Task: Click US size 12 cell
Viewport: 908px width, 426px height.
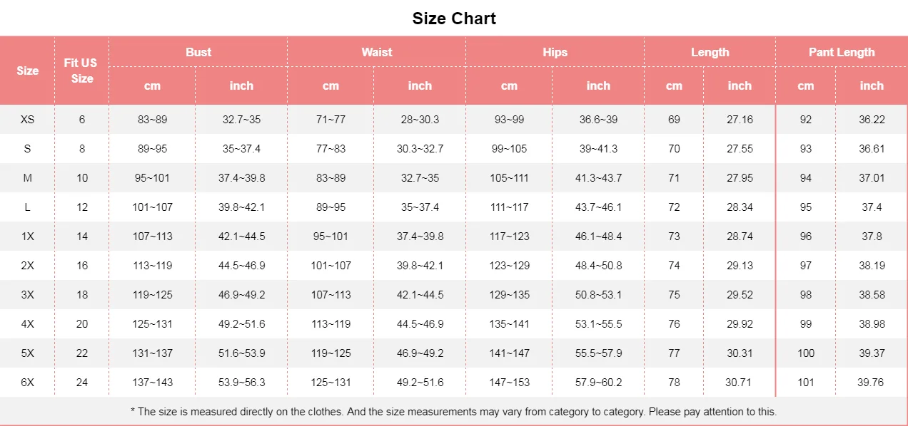Action: point(82,207)
